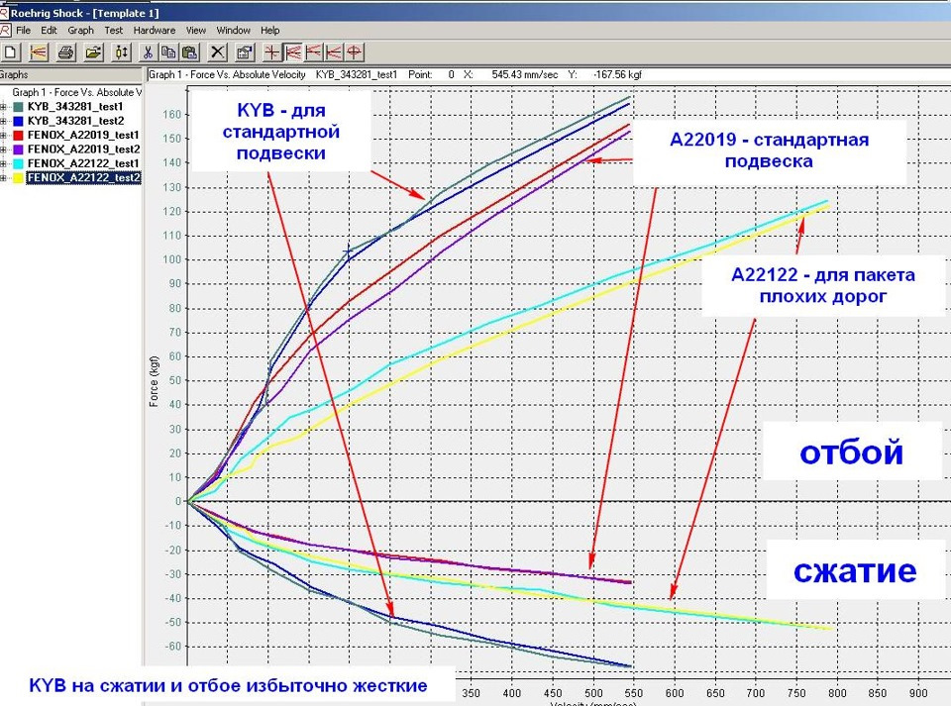This screenshot has height=706, width=951.
Task: Click the cyan swatch for FENOX_A22122_test1
Action: (18, 163)
